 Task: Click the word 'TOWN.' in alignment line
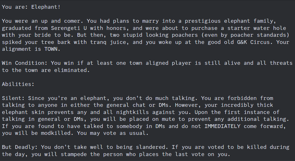pyautogui.click(x=52, y=49)
